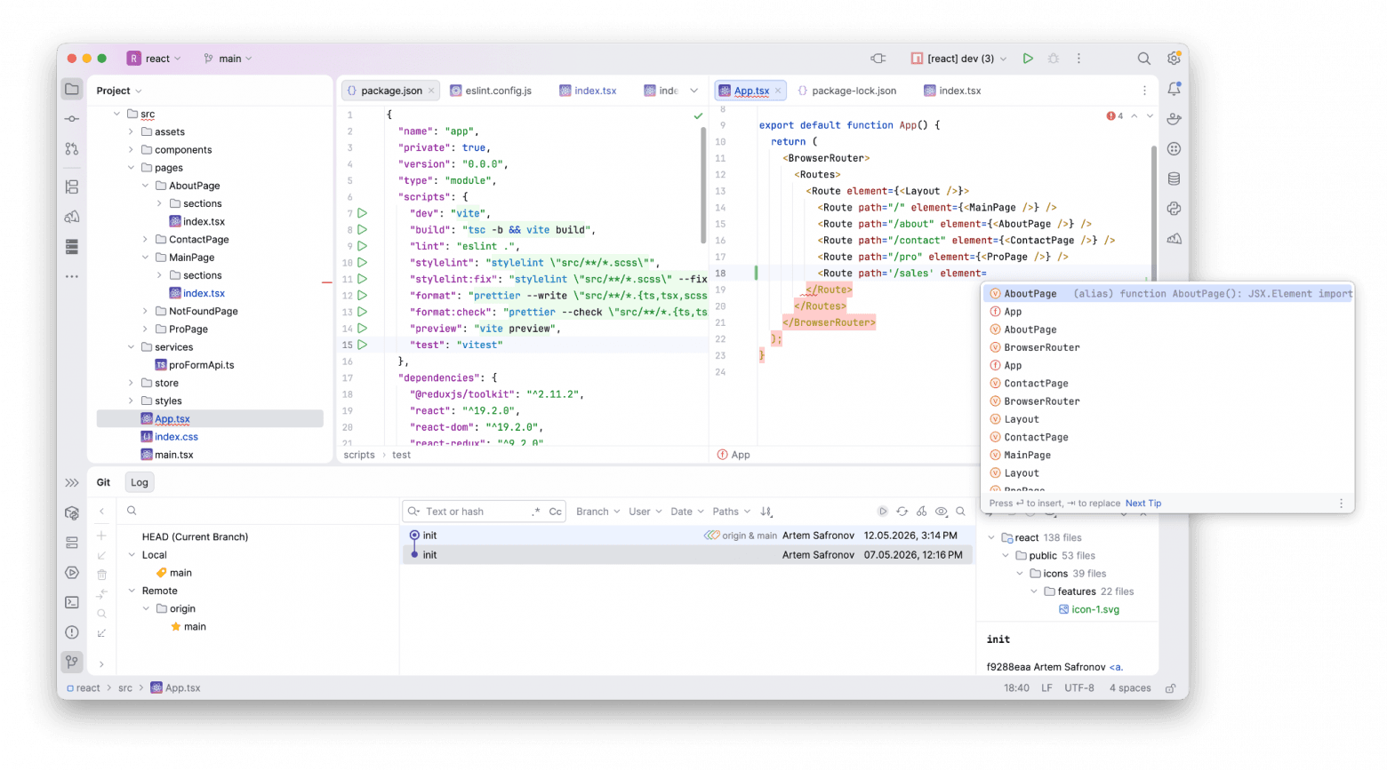The width and height of the screenshot is (1387, 770).
Task: Open Search Everywhere magnifier in title bar
Action: click(1144, 59)
